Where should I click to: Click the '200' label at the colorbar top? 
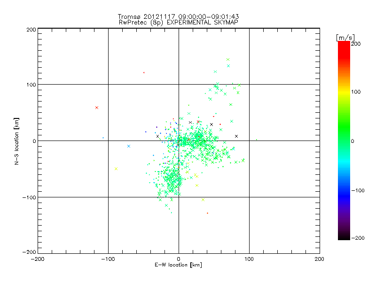pos(356,44)
